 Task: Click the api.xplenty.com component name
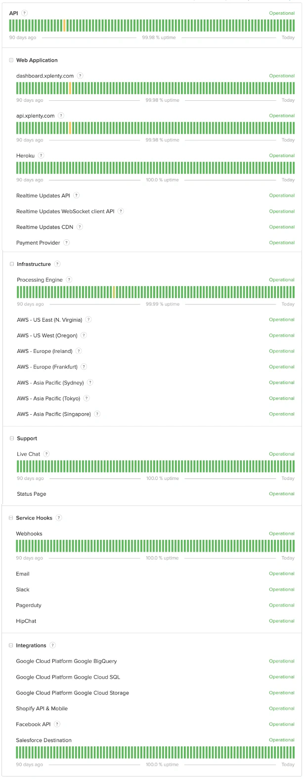[36, 116]
